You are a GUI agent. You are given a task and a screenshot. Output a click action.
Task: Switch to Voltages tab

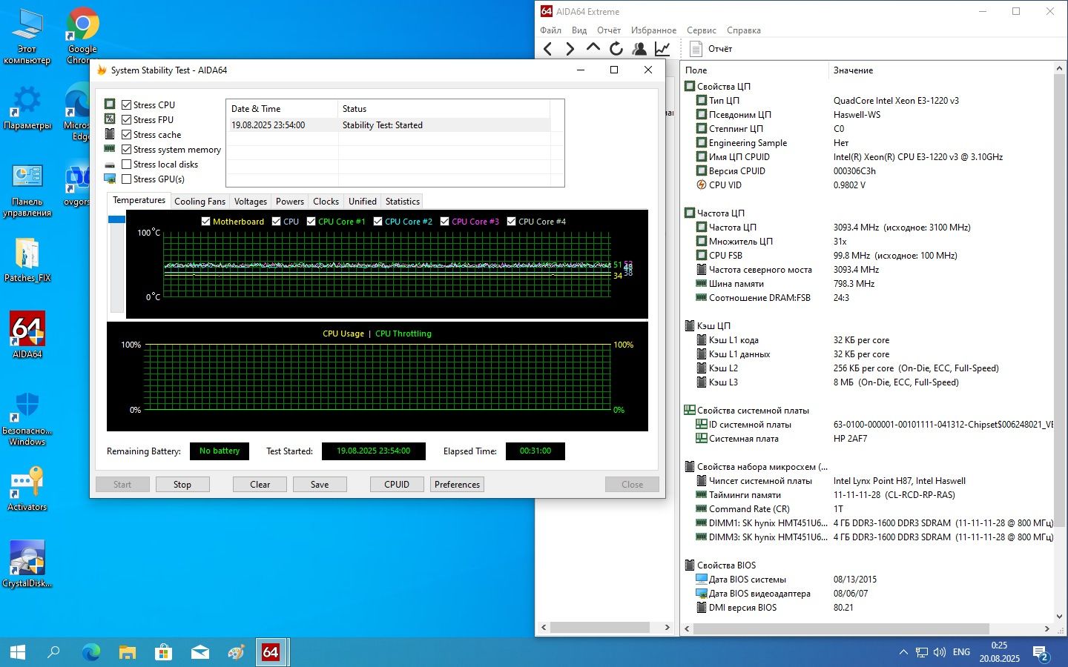(x=251, y=202)
